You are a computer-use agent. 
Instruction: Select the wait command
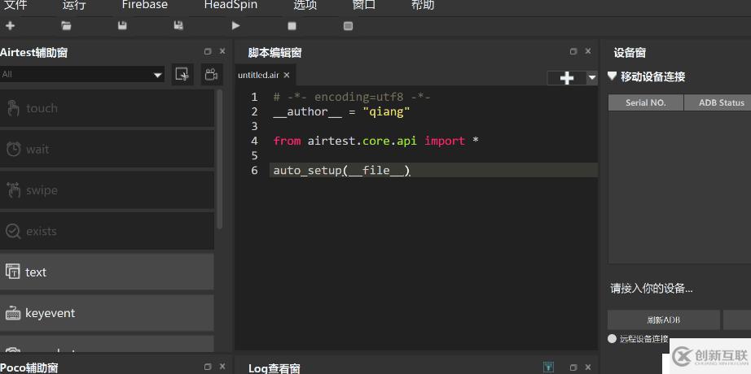[x=107, y=150]
